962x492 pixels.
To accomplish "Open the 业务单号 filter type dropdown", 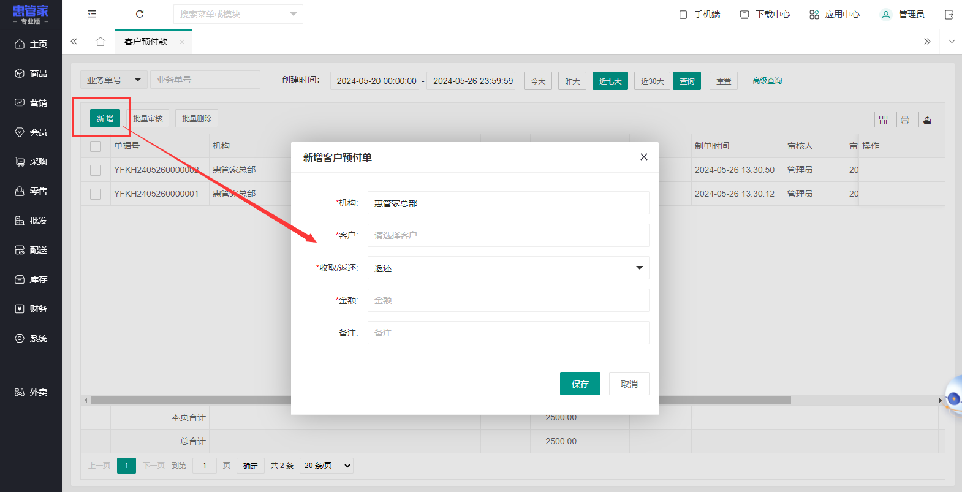I will click(114, 80).
